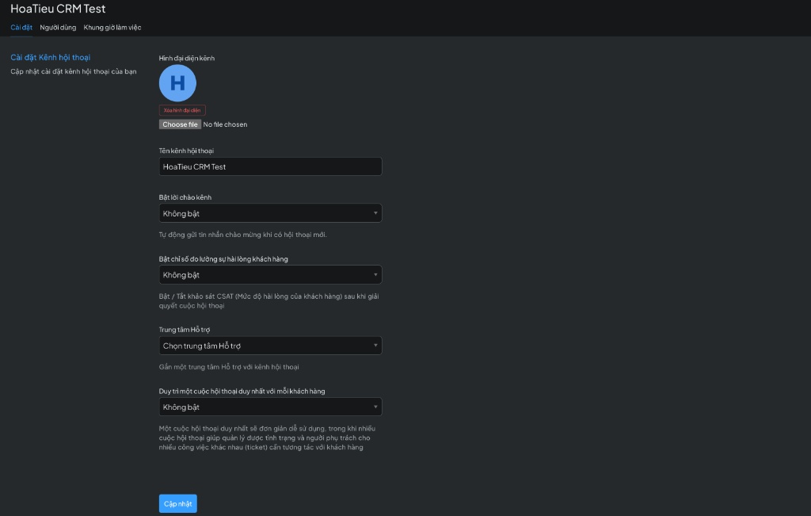Click the Choose file button
811x516 pixels.
point(180,124)
